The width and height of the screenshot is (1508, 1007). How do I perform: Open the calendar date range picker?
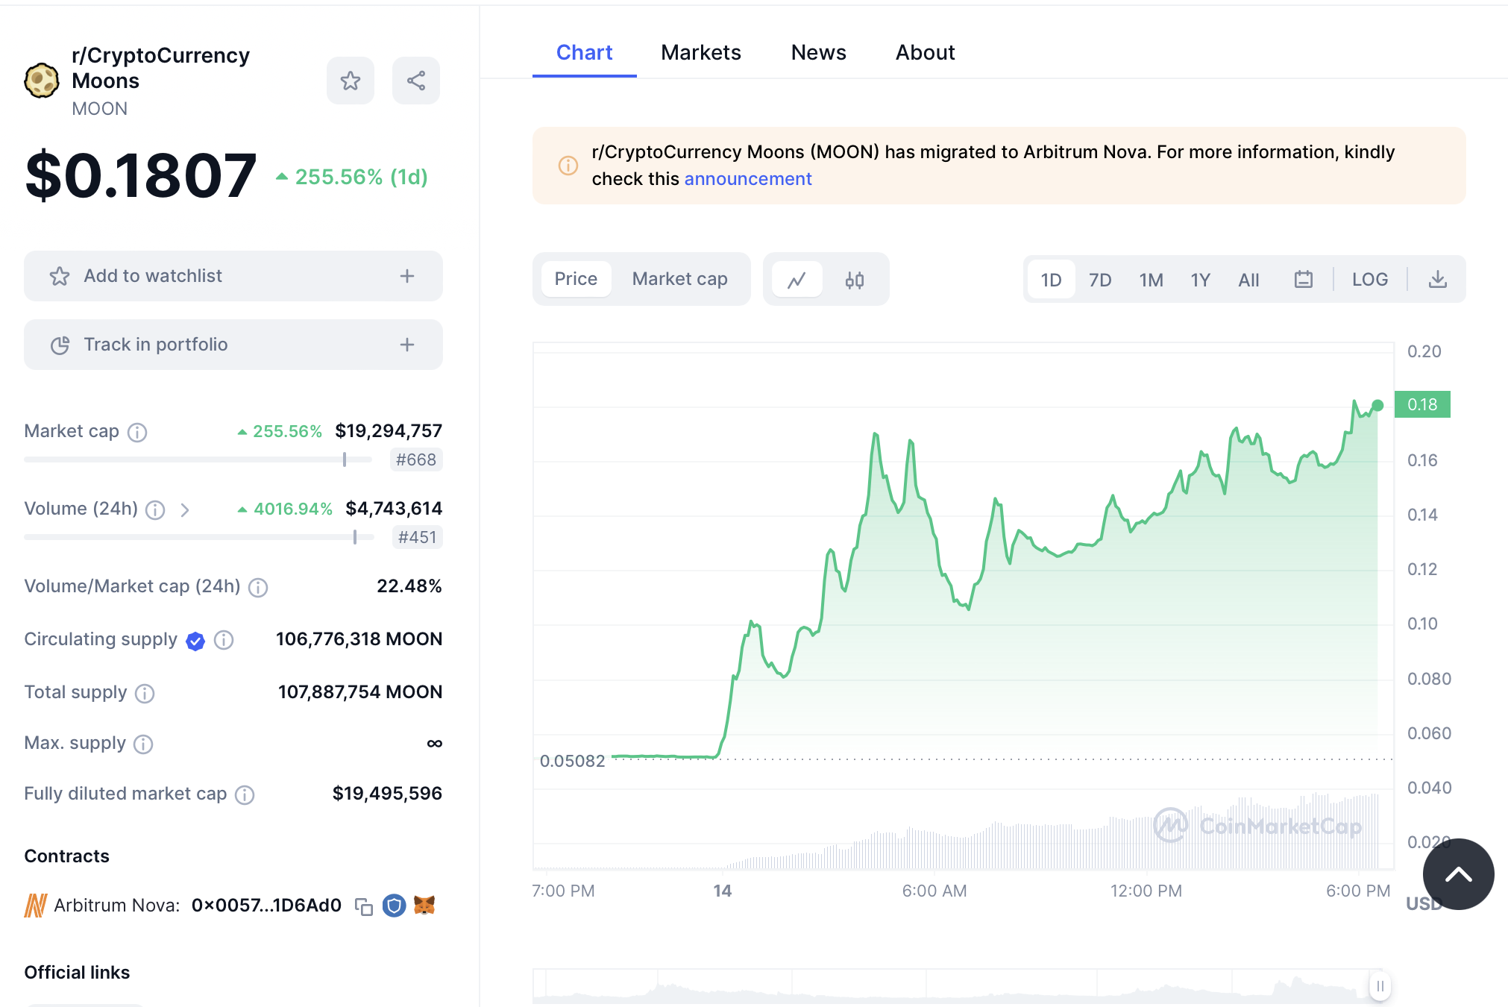[1303, 280]
